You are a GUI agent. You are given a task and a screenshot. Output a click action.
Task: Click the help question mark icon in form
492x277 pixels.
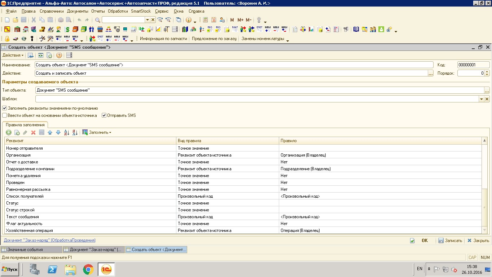59,55
